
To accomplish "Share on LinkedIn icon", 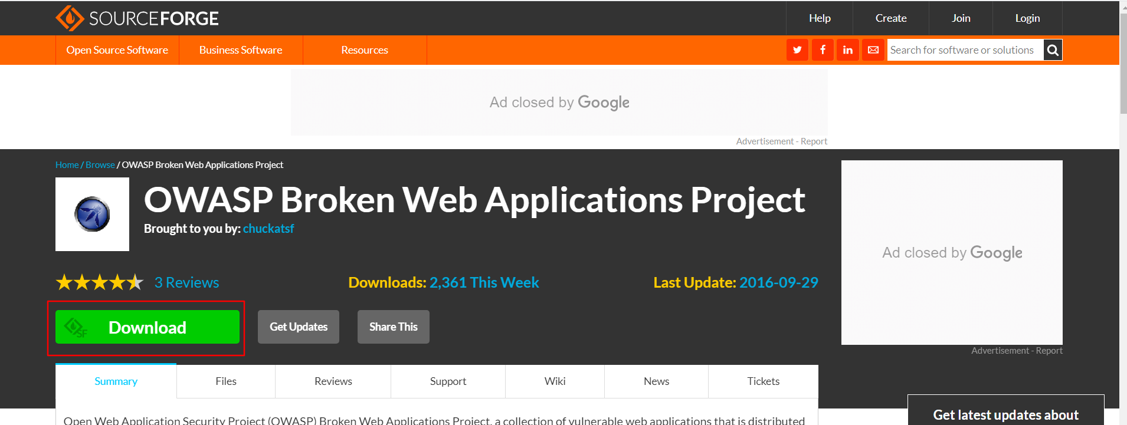I will pos(848,50).
